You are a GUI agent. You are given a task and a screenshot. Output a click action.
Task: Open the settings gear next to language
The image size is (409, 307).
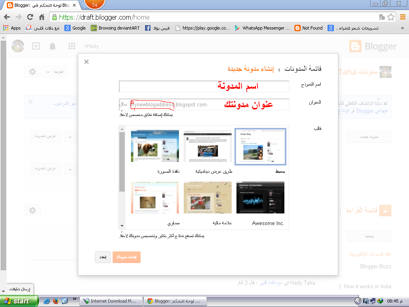pos(33,72)
